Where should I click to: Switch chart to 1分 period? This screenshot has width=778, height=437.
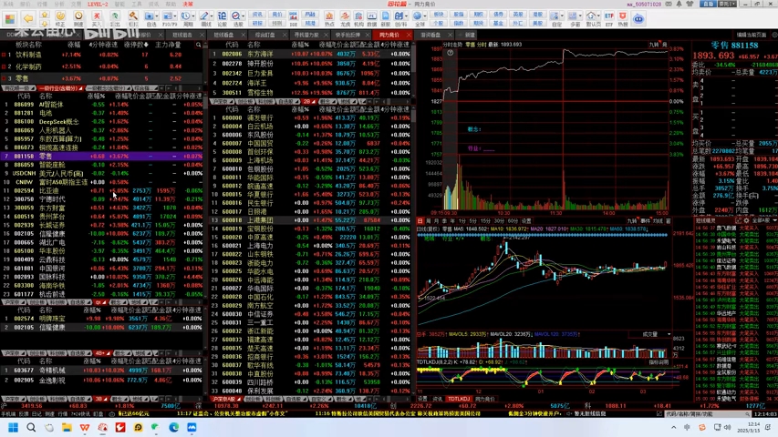coord(462,220)
